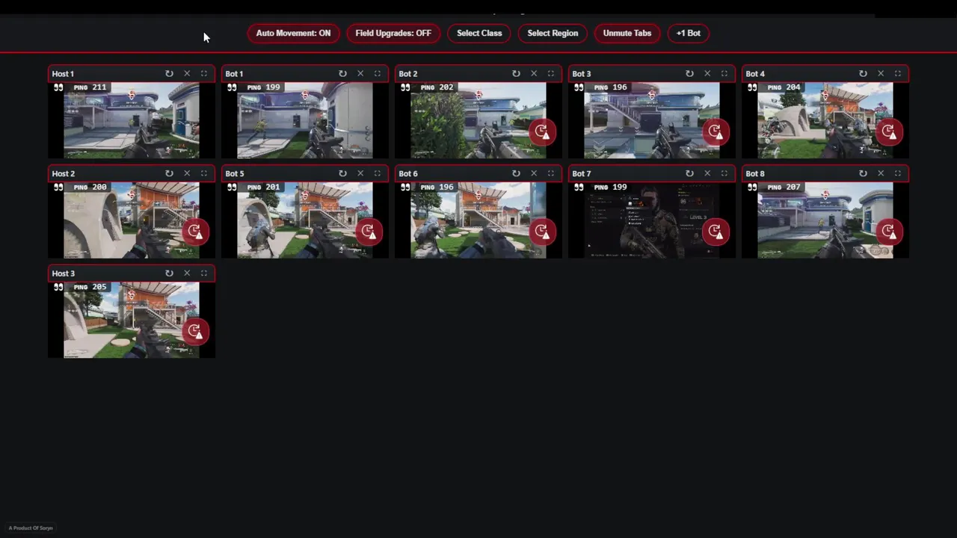Click the Host 2 title label

(x=64, y=174)
